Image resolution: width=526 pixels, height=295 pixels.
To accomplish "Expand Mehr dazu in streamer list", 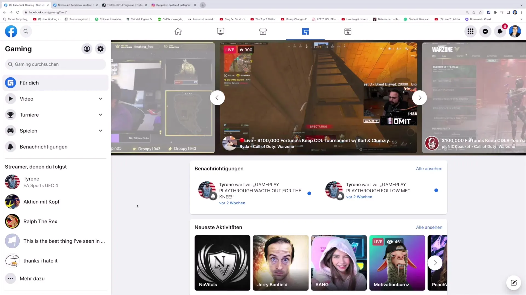I will (x=55, y=279).
